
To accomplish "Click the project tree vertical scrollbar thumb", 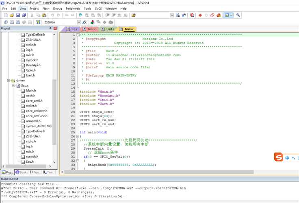I will pyautogui.click(x=54, y=112).
